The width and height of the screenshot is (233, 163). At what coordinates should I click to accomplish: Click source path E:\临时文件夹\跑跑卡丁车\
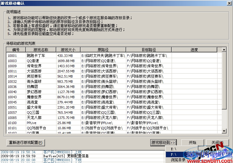pyautogui.click(x=103, y=56)
